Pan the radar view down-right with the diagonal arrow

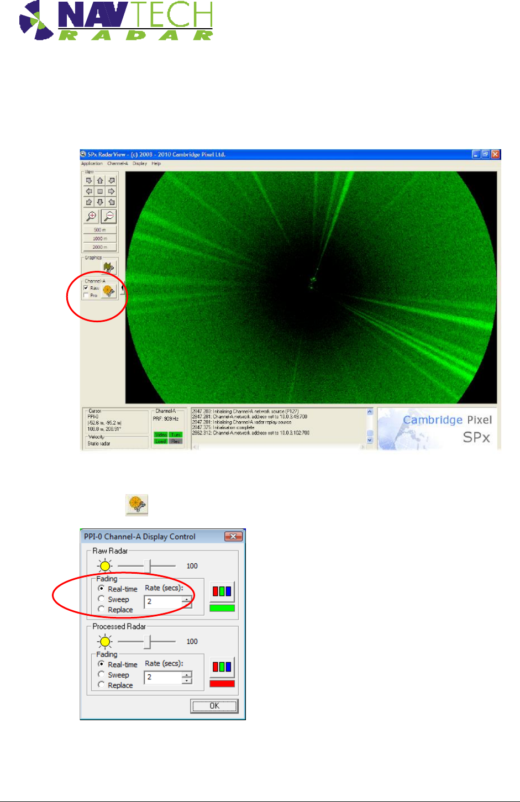pyautogui.click(x=111, y=202)
